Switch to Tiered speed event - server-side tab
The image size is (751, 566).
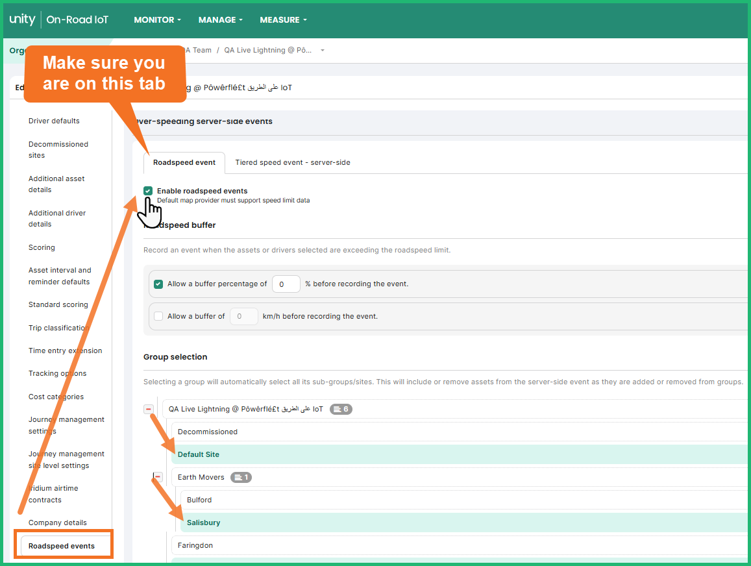tap(293, 162)
